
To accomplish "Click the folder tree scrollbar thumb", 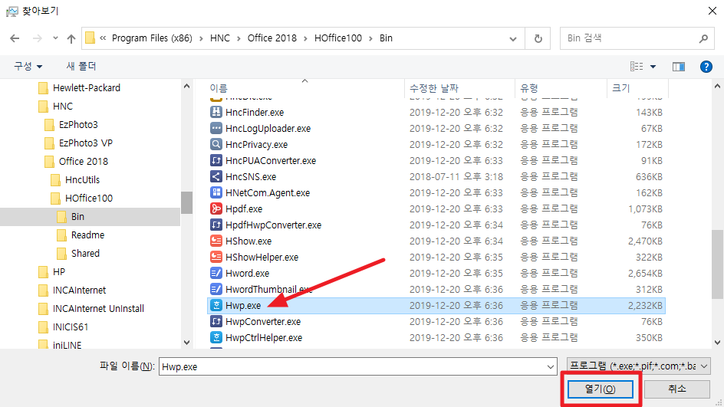I will (x=186, y=203).
